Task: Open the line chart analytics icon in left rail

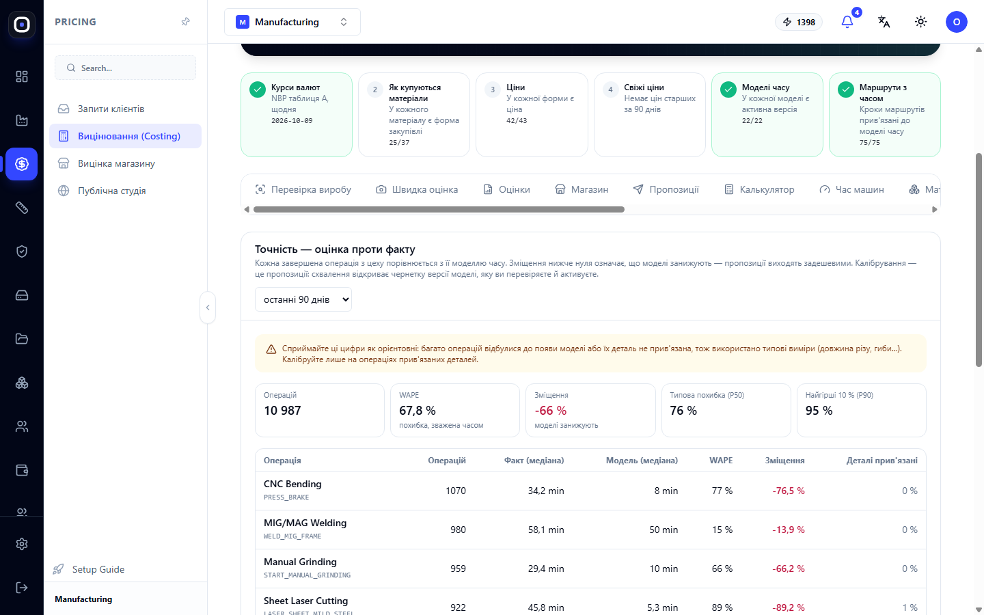Action: click(22, 120)
